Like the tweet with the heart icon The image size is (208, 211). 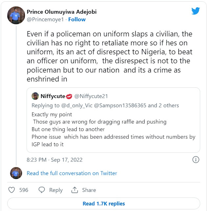point(12,190)
